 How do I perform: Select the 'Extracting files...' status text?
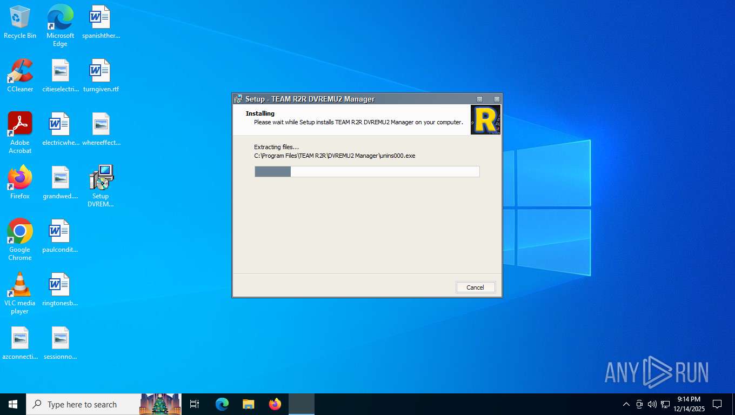point(276,147)
